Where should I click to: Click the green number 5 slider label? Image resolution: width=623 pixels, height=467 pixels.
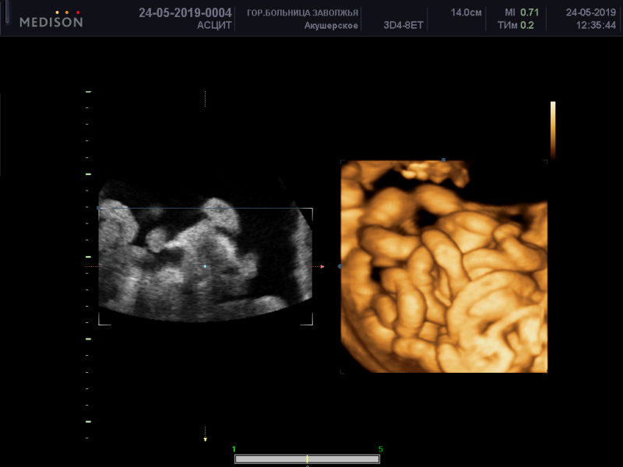(381, 449)
